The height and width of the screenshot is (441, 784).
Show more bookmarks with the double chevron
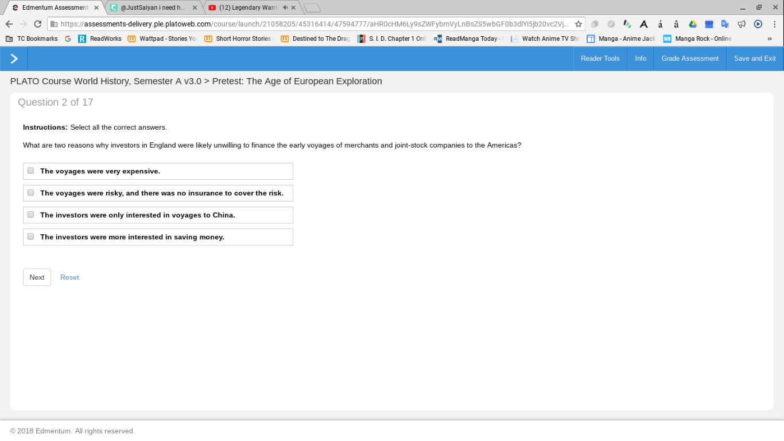[770, 38]
